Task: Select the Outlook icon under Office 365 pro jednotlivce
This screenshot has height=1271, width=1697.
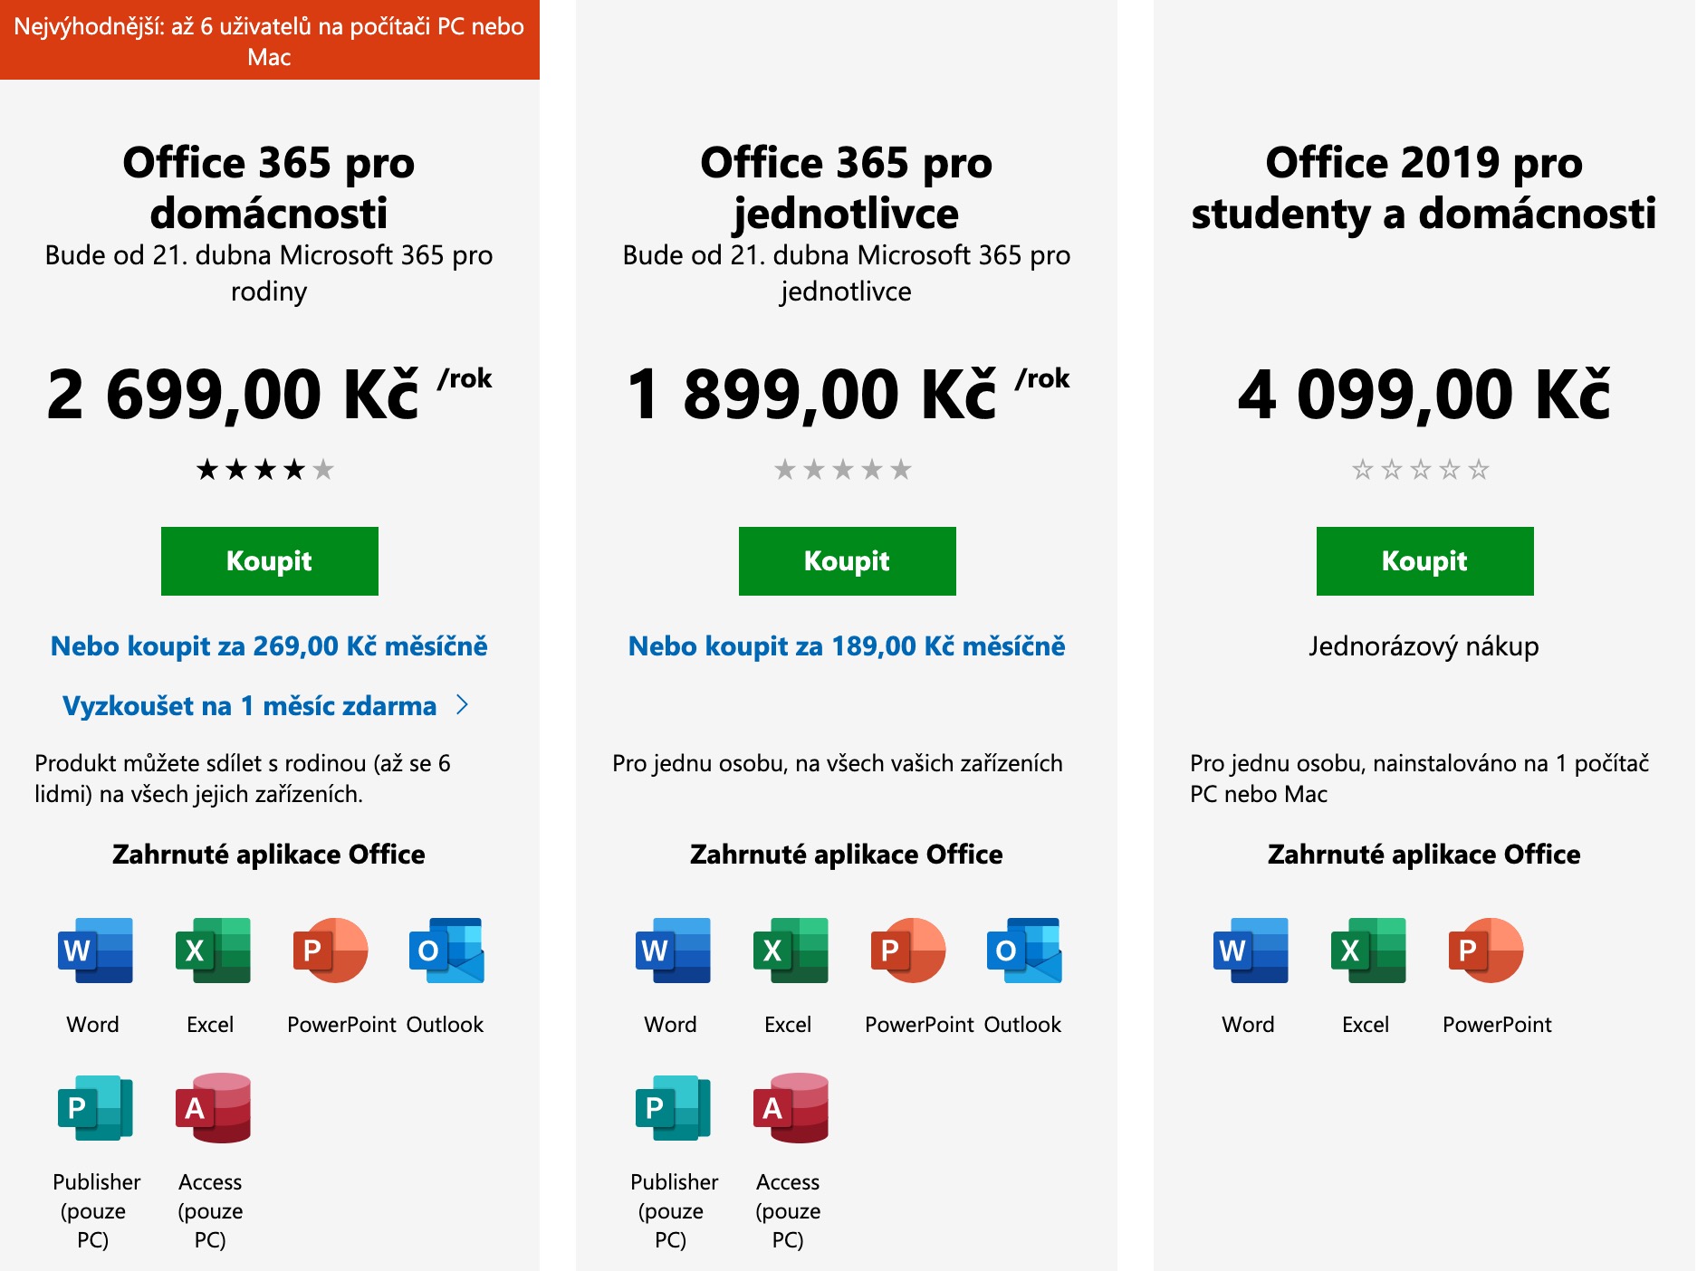Action: tap(1024, 951)
